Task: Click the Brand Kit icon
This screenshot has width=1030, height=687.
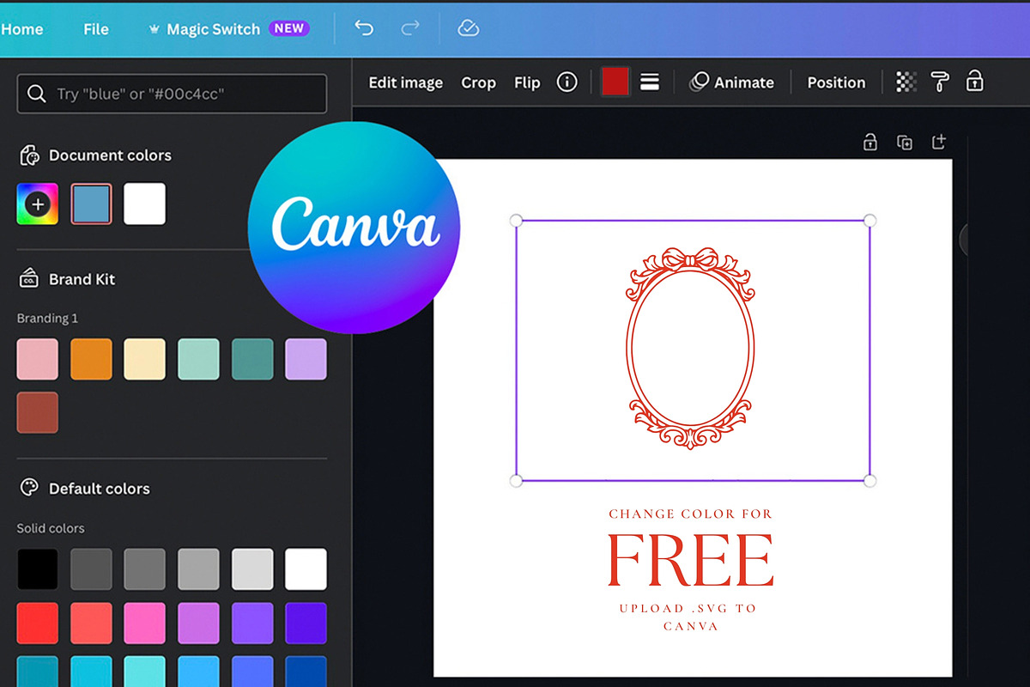Action: 29,279
